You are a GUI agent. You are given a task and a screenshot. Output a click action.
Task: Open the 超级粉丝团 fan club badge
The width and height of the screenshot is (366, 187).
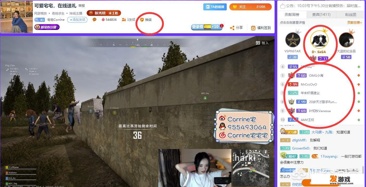coord(47,27)
